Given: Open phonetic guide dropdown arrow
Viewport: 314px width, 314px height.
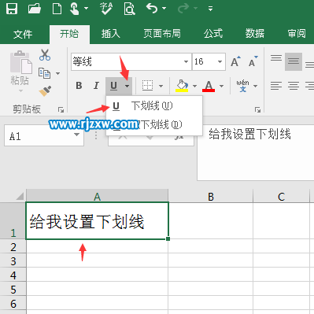Looking at the screenshot, I should pos(255,86).
